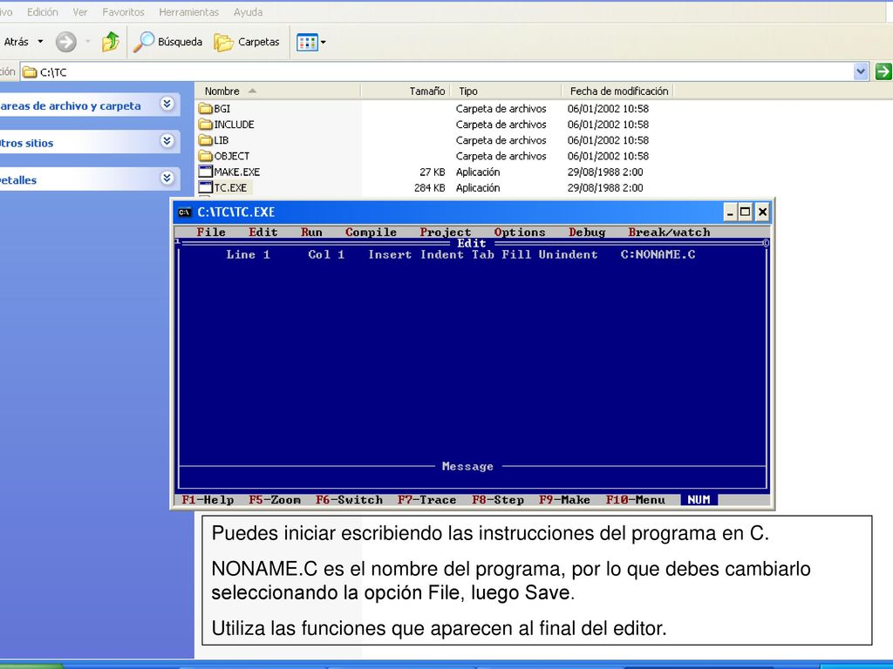This screenshot has height=669, width=893.
Task: Click the 284 KB size of TC.EXE
Action: 430,188
